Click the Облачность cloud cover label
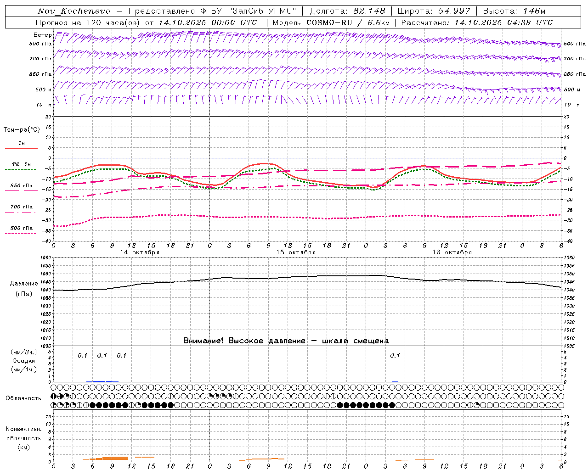 point(23,398)
